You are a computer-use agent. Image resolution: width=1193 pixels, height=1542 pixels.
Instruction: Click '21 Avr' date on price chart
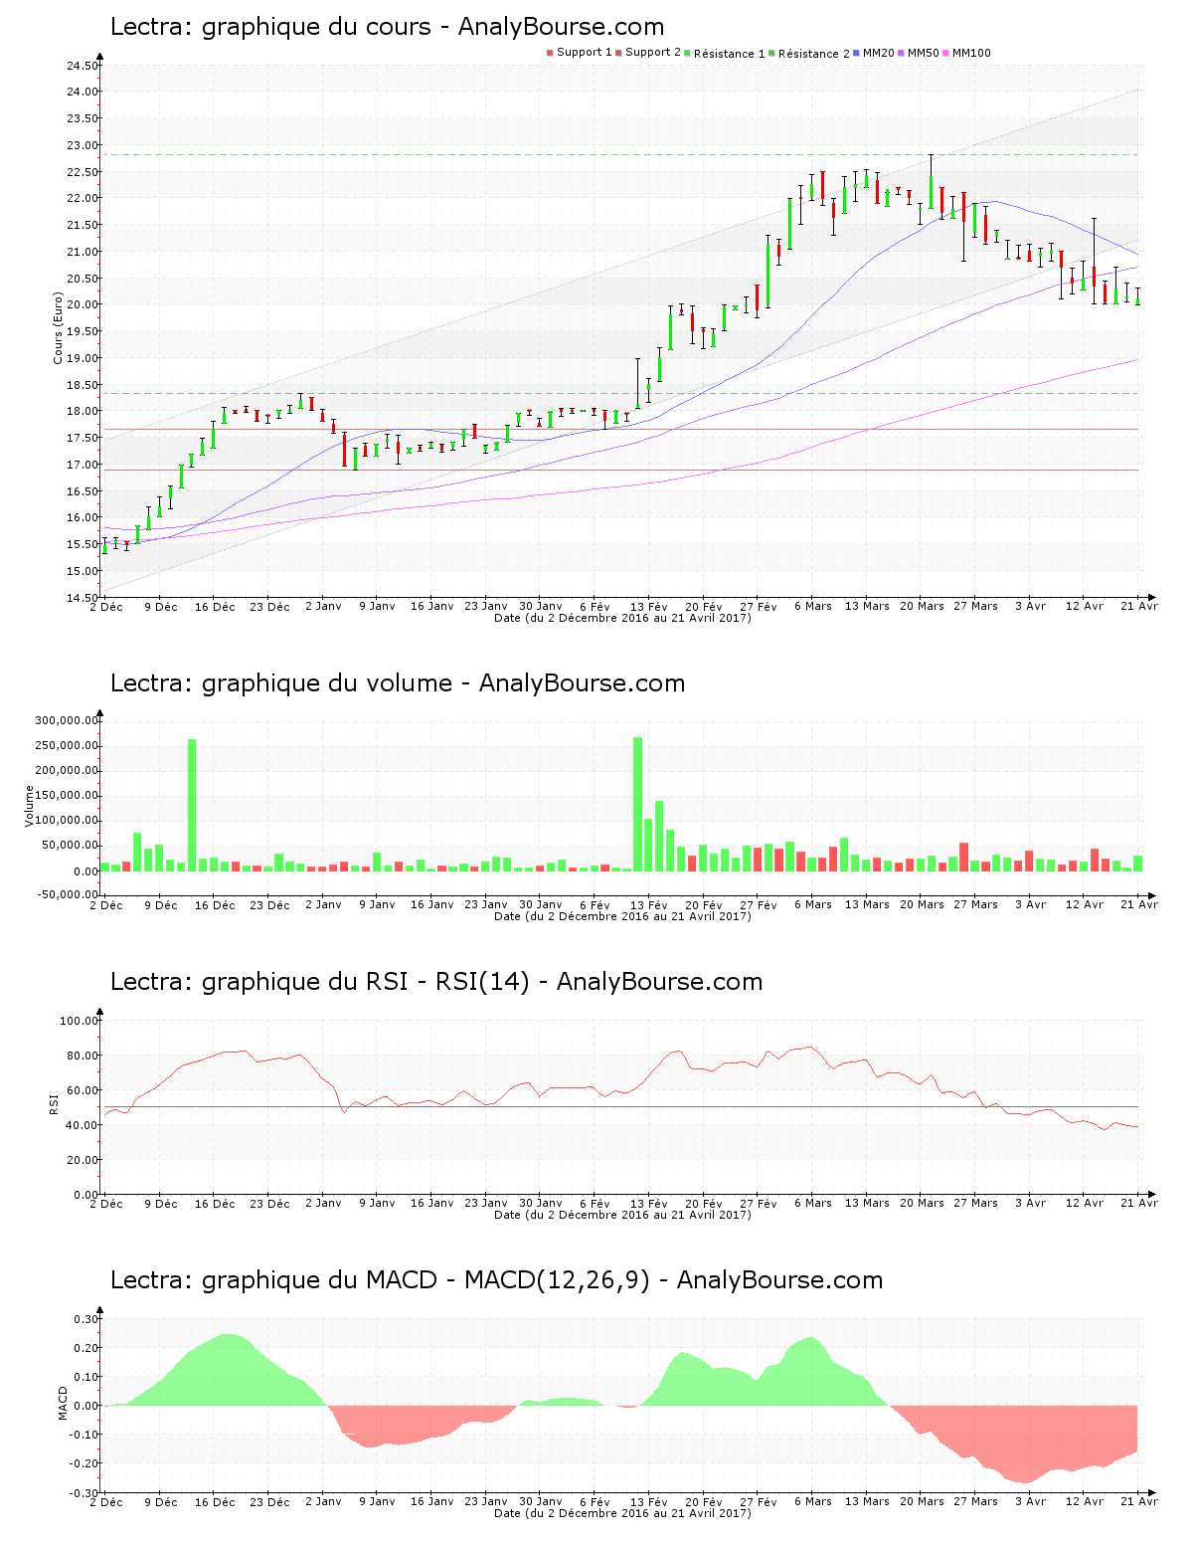(1139, 606)
